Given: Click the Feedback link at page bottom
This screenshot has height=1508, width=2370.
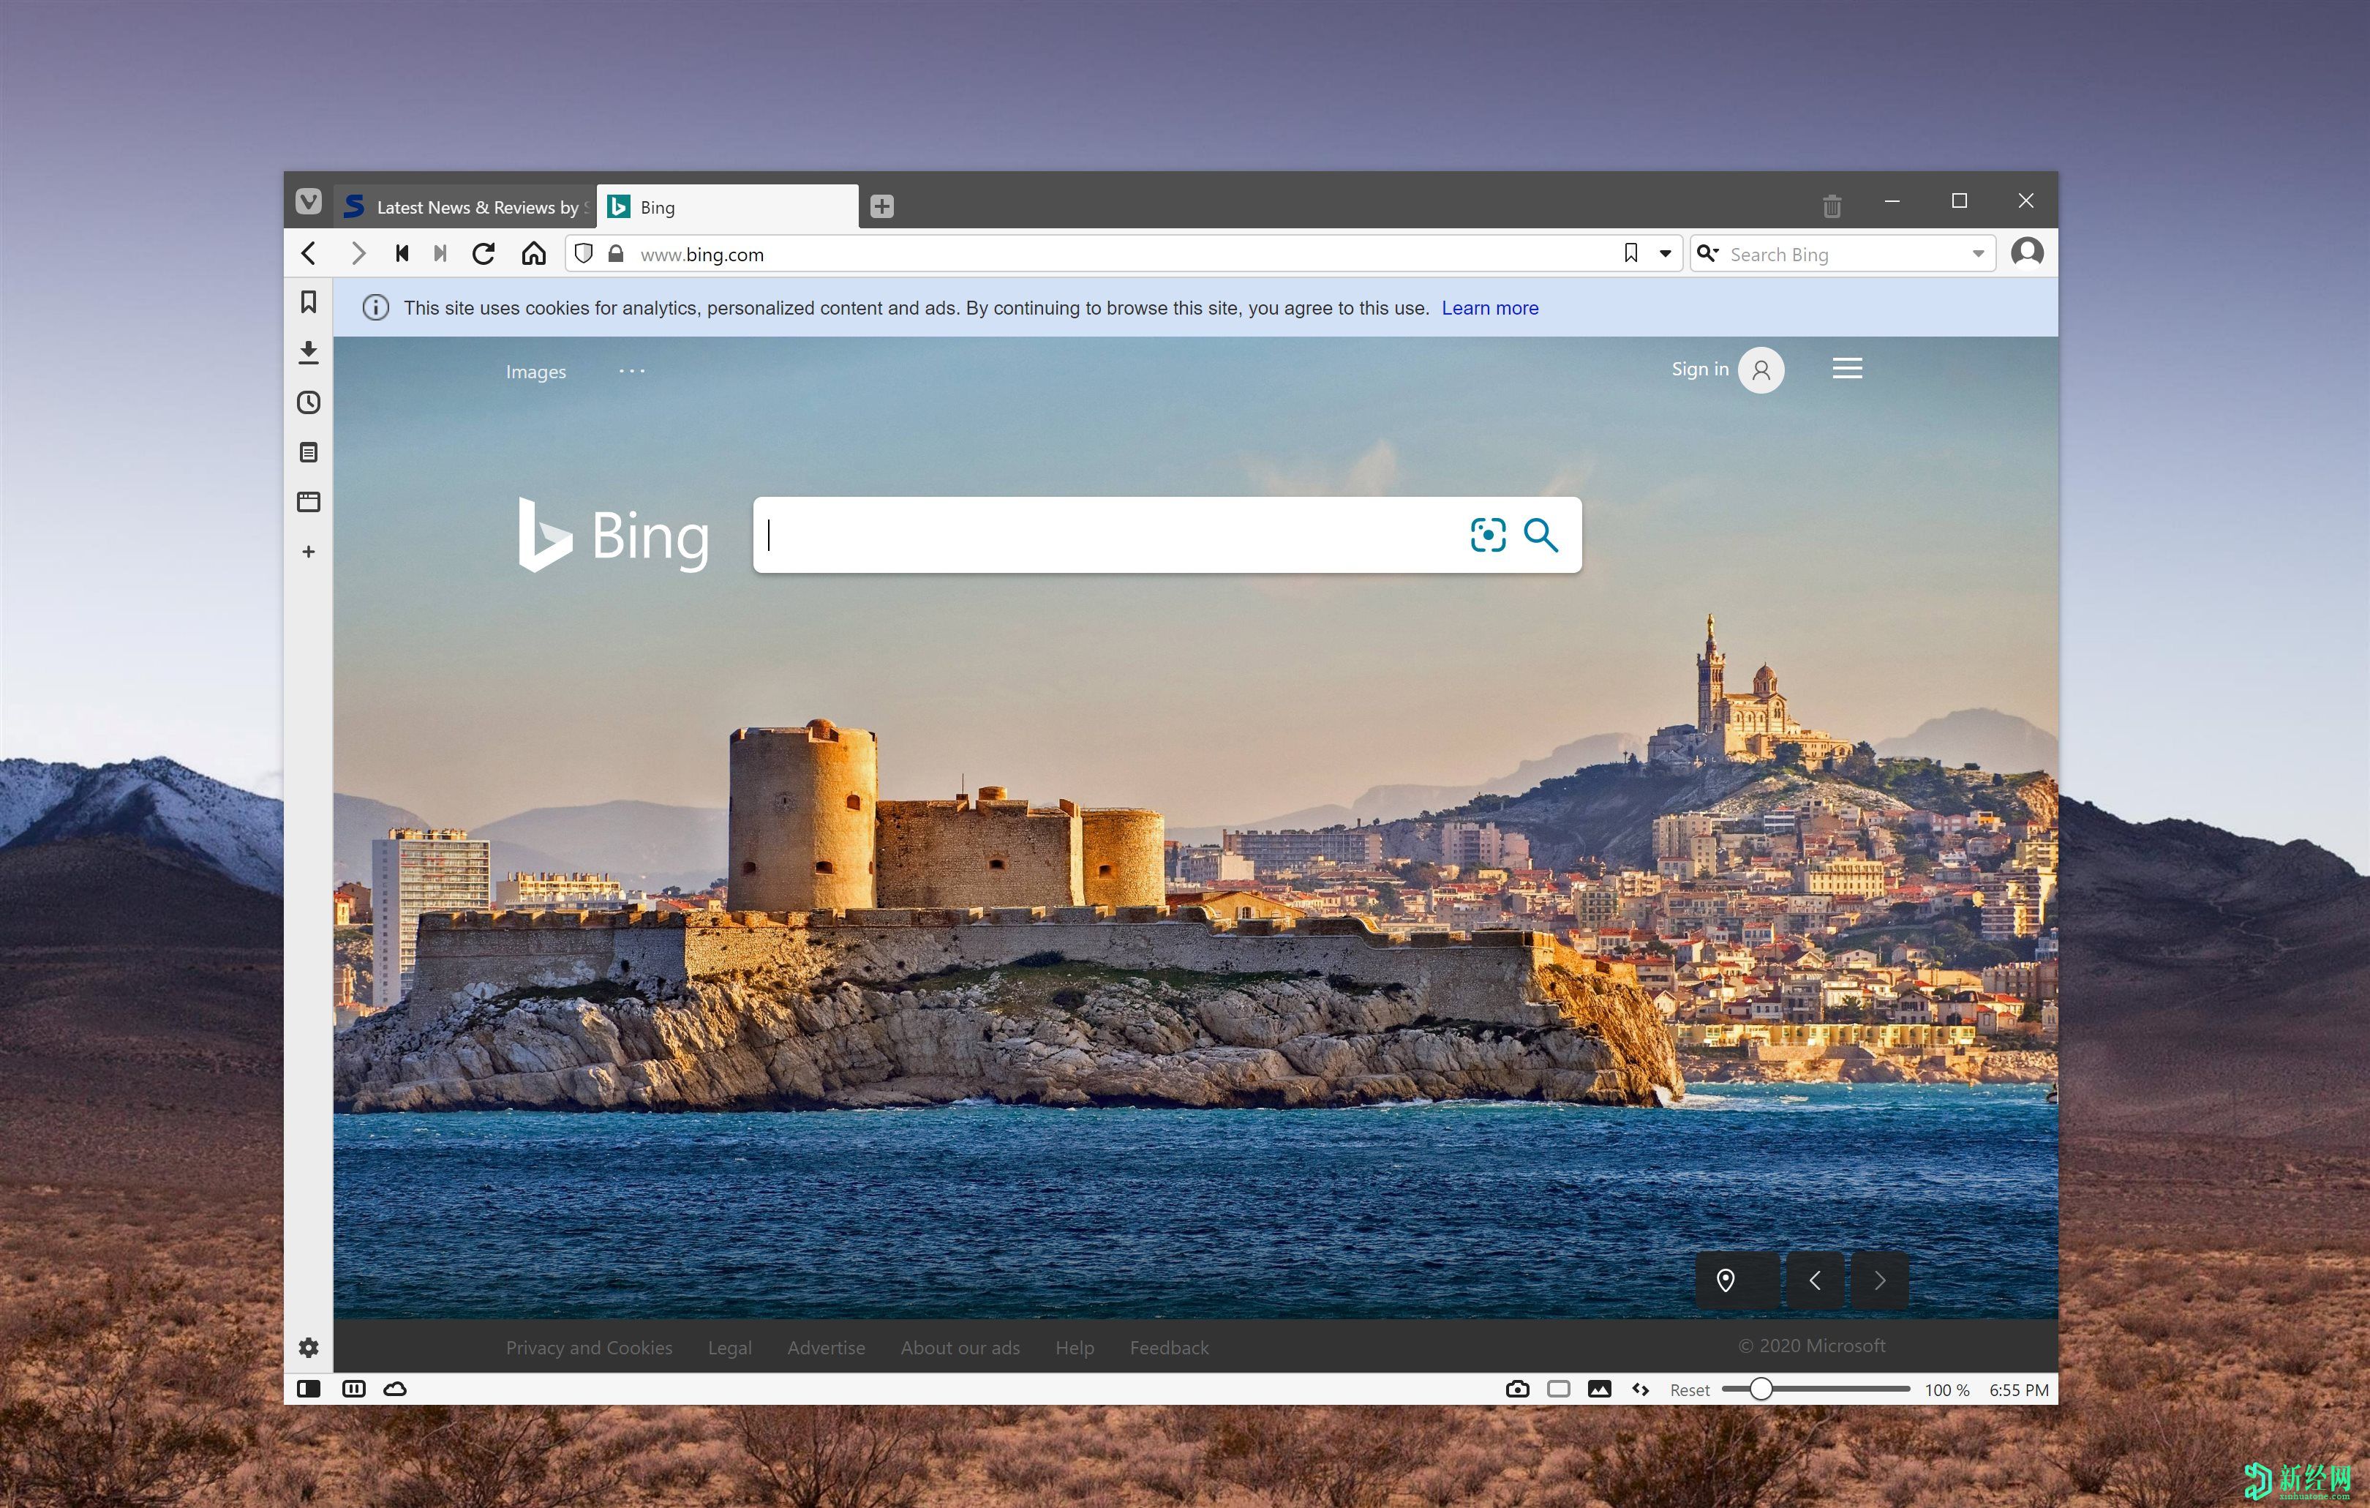Looking at the screenshot, I should click(1166, 1347).
